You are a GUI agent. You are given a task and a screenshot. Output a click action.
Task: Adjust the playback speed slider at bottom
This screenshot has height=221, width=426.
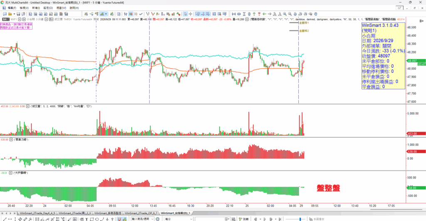tap(300, 219)
